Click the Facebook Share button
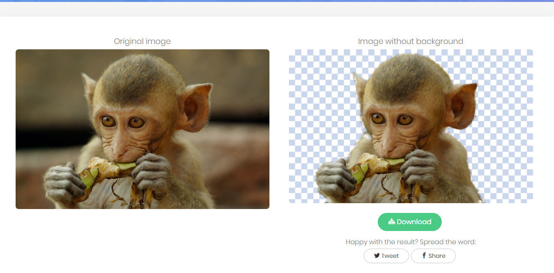 (433, 256)
